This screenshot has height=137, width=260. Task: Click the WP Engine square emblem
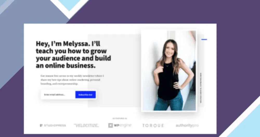pyautogui.click(x=110, y=125)
